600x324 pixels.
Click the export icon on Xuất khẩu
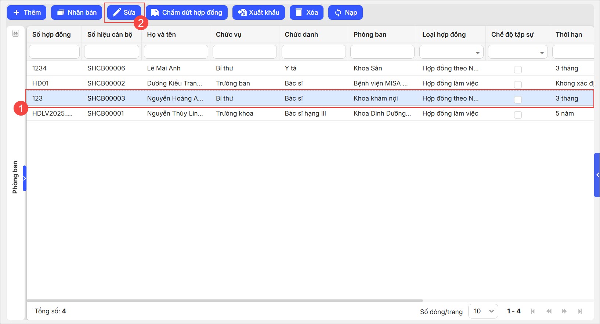coord(242,12)
